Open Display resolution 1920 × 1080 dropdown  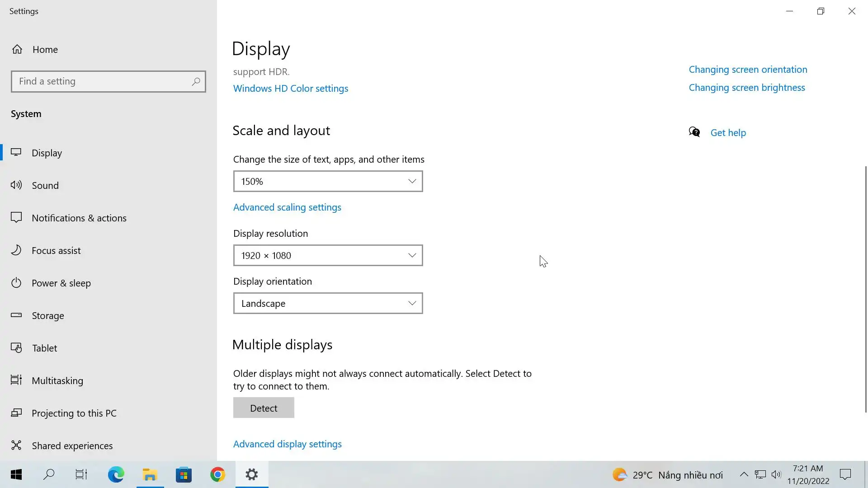[x=328, y=255]
